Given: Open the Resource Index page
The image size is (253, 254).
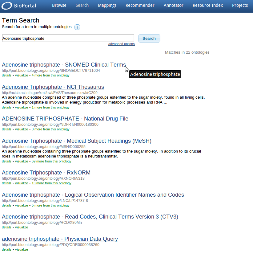Looking at the screenshot, I should coord(208,5).
